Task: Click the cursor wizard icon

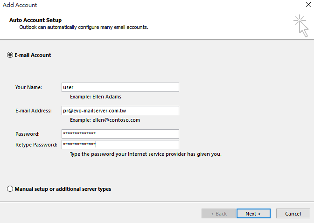Action: click(301, 26)
